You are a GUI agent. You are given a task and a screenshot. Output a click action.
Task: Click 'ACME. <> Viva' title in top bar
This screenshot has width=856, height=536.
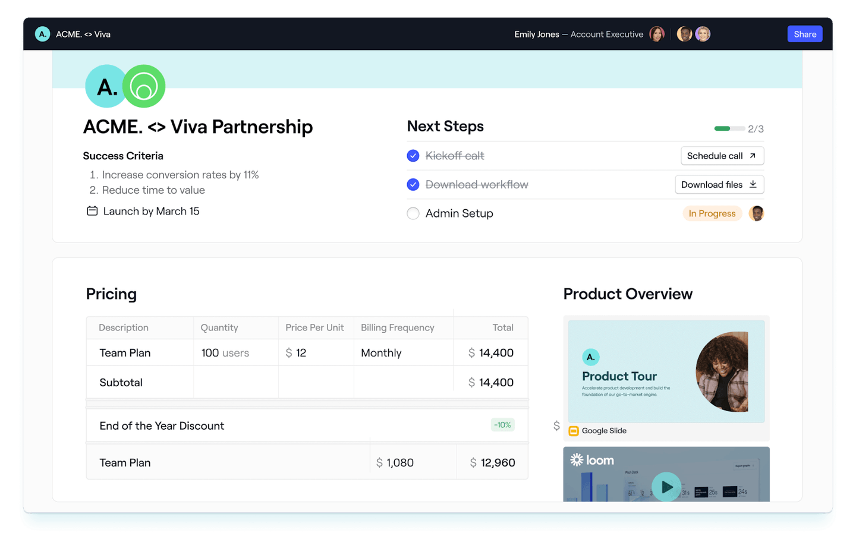pos(83,34)
